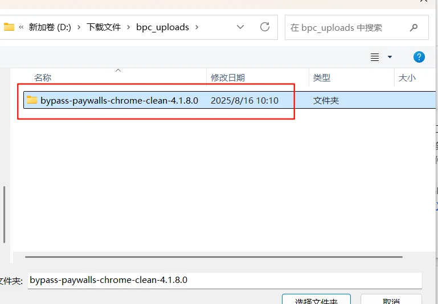438x304 pixels.
Task: Click the folder name input field
Action: click(225, 280)
